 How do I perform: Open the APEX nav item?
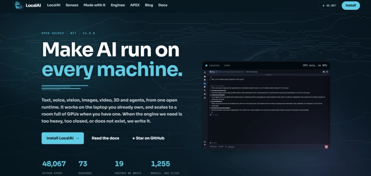(x=135, y=5)
